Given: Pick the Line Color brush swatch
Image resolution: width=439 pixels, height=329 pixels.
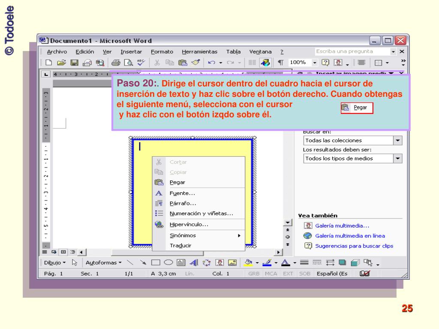Looking at the screenshot, I should tap(267, 263).
